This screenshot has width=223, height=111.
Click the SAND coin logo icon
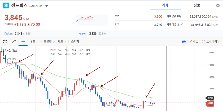click(6, 5)
